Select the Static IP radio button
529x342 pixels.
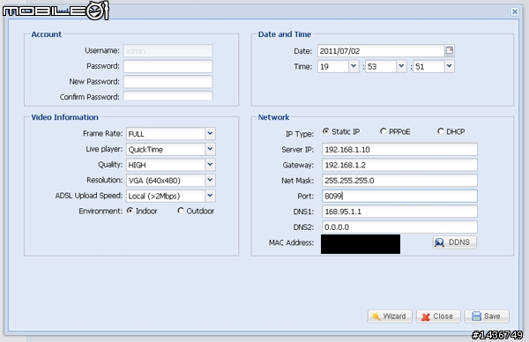click(326, 131)
